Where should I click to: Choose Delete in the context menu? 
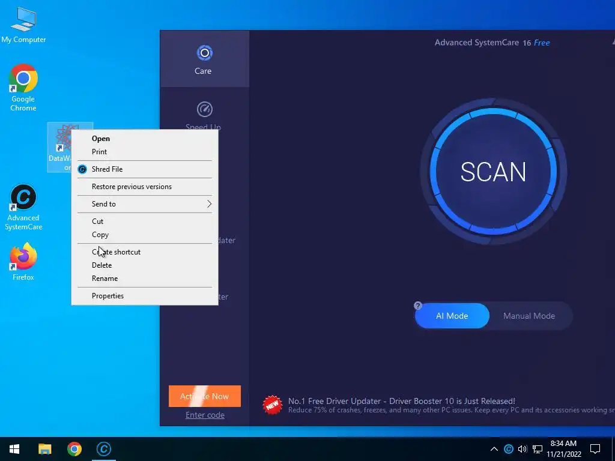click(x=144, y=265)
